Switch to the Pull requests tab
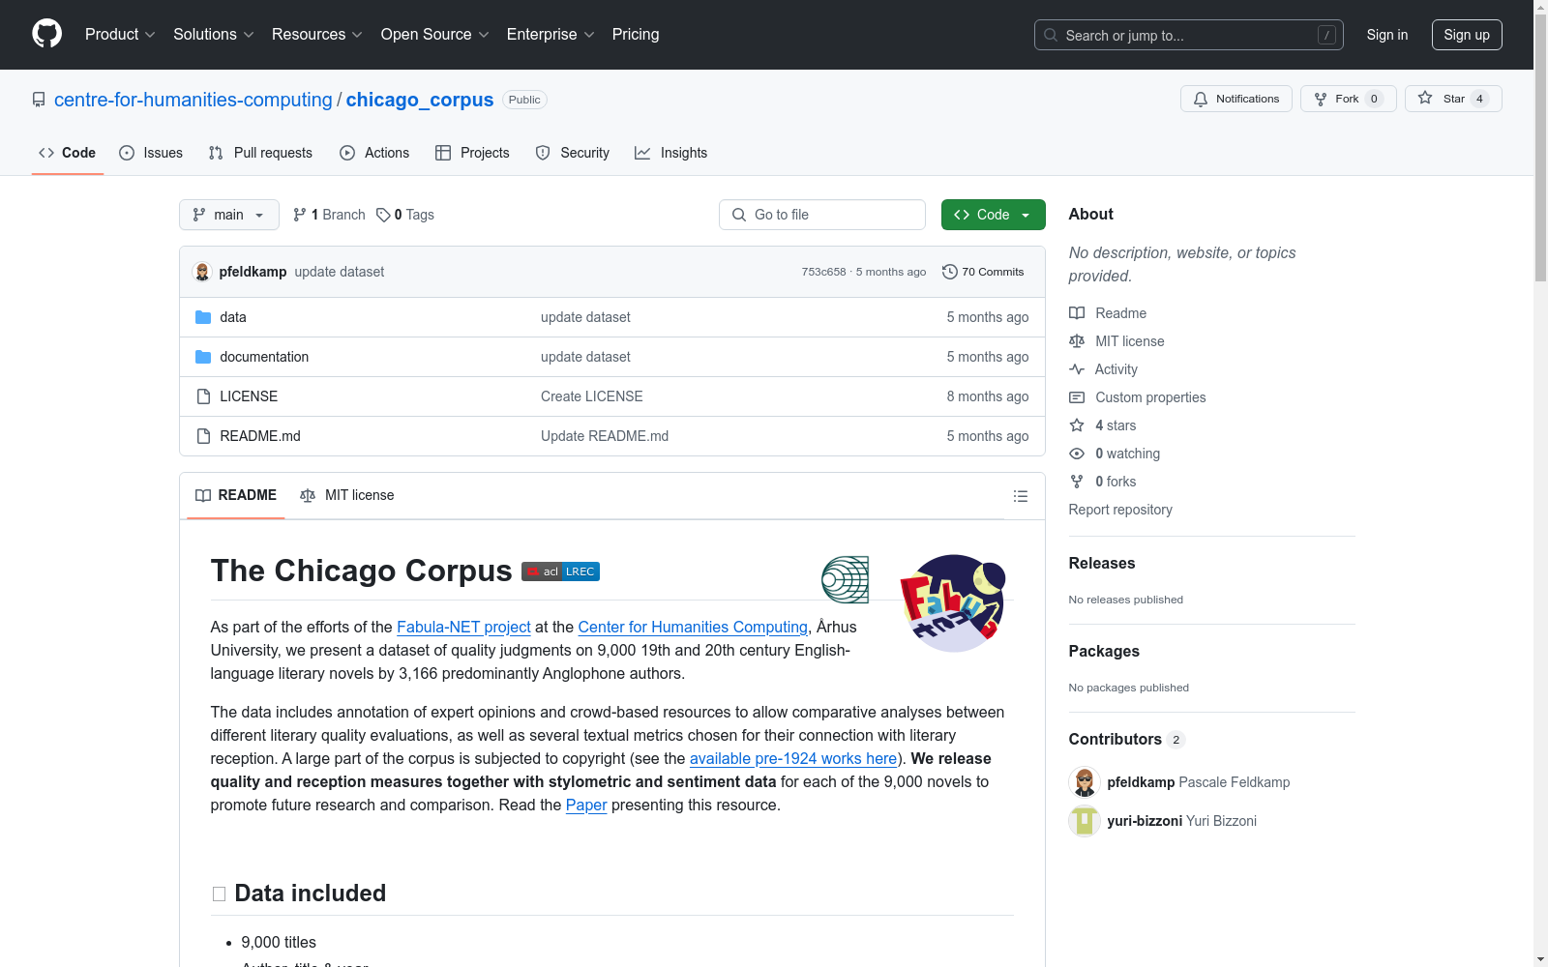The image size is (1548, 967). point(260,153)
